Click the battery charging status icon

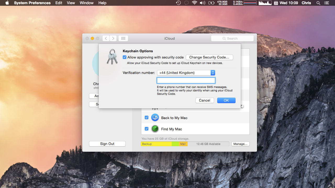pos(211,3)
